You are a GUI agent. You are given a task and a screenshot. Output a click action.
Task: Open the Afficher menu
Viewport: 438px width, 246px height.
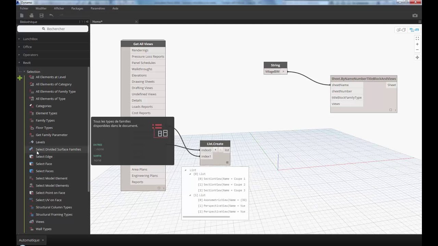pos(59,8)
